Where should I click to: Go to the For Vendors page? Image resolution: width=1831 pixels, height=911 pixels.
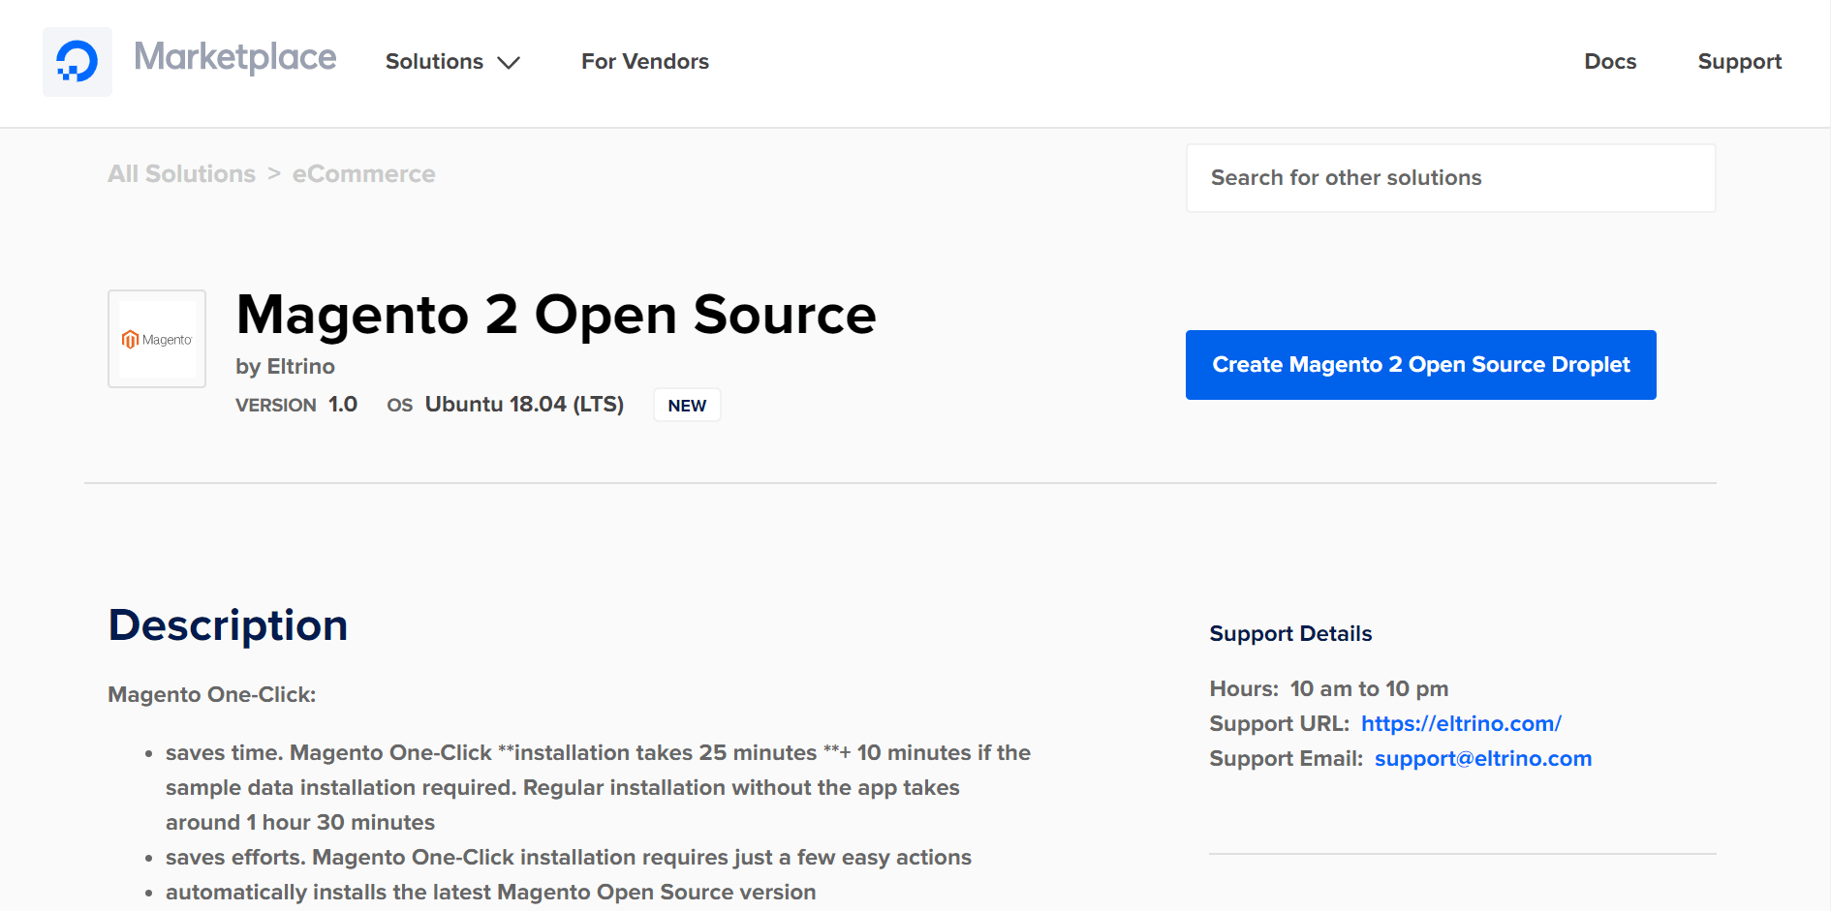click(644, 62)
